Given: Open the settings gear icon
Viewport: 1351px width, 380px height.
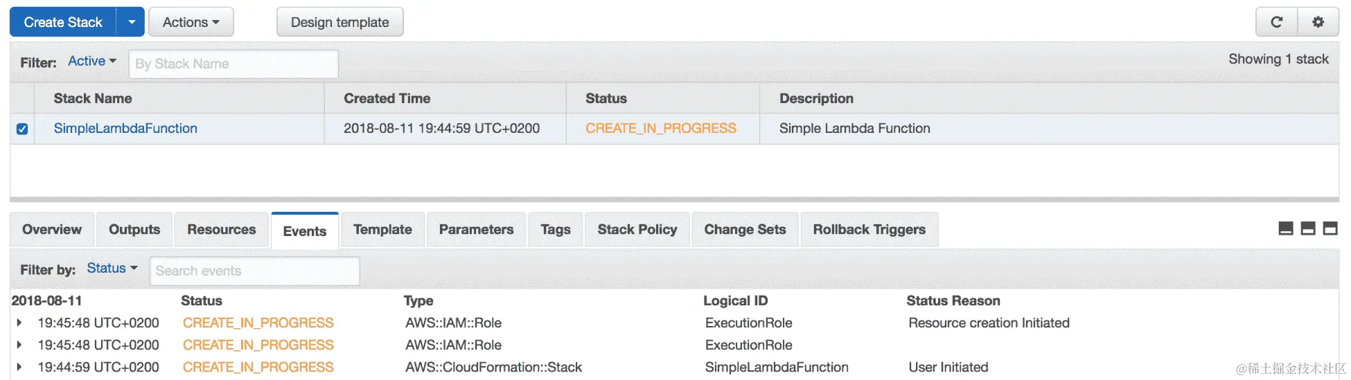Looking at the screenshot, I should tap(1318, 22).
